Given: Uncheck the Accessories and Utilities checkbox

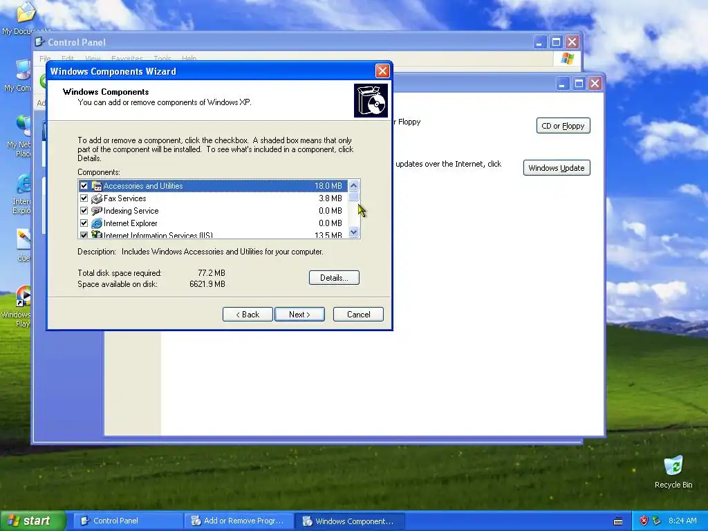Looking at the screenshot, I should point(84,185).
